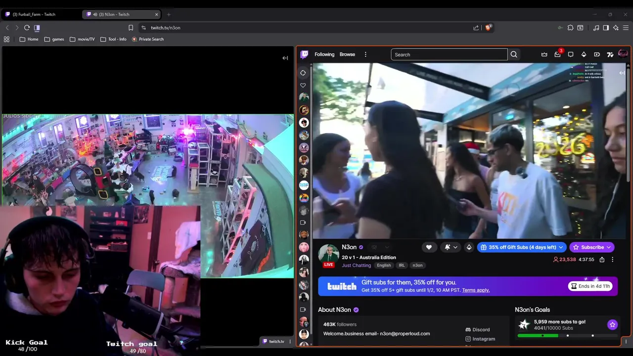Reload the page in the browser
The image size is (633, 356).
(27, 28)
